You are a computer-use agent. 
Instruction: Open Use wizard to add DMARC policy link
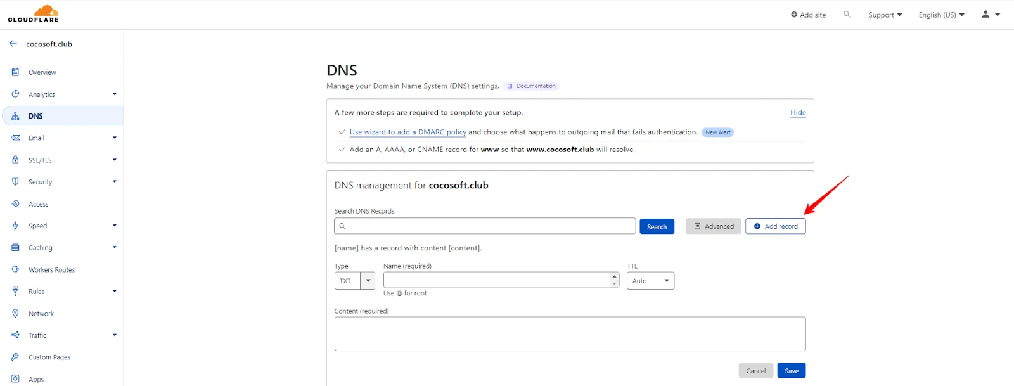(x=408, y=132)
